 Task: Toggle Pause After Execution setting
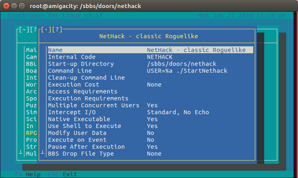tap(151, 147)
